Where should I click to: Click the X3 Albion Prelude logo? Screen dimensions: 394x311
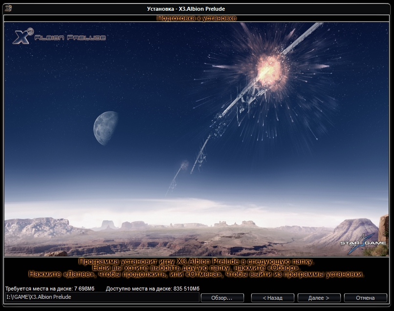click(x=58, y=37)
